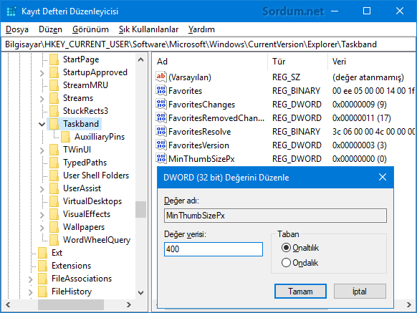Click the StuckRects3 folder icon
Screen dimensions: 417x313
coord(54,111)
